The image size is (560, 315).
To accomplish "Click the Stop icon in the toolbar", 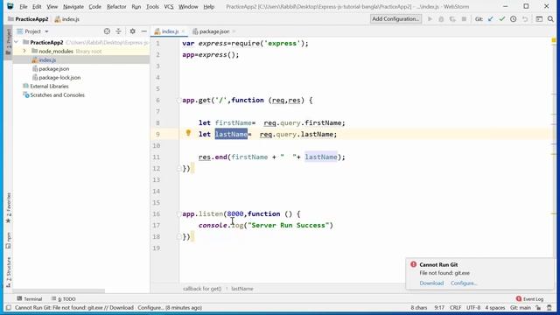I will click(x=464, y=19).
